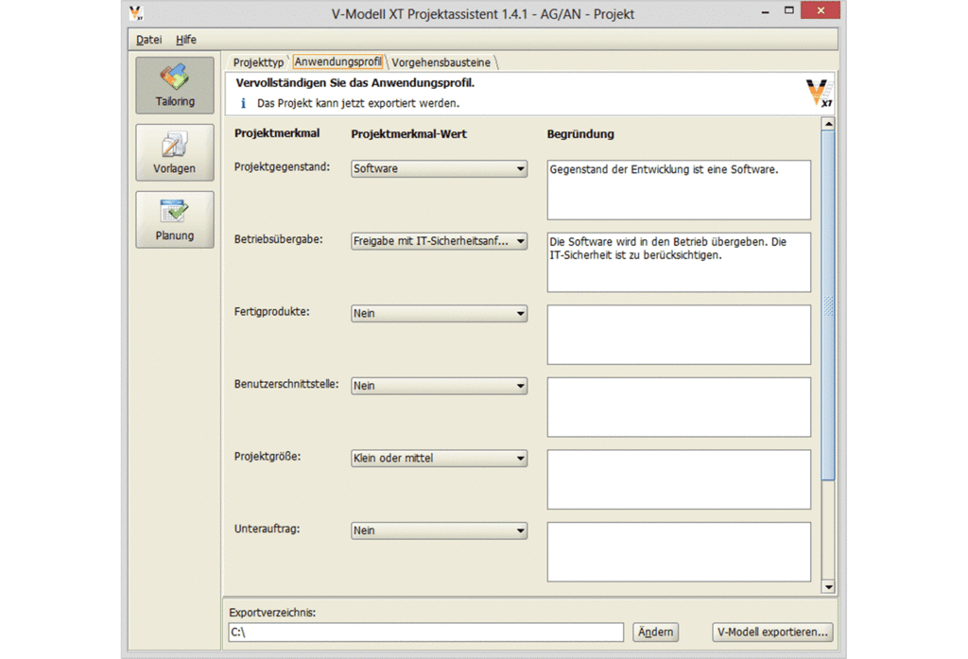Screen dimensions: 968x659
Task: Click the application icon in the title bar
Action: pos(136,13)
